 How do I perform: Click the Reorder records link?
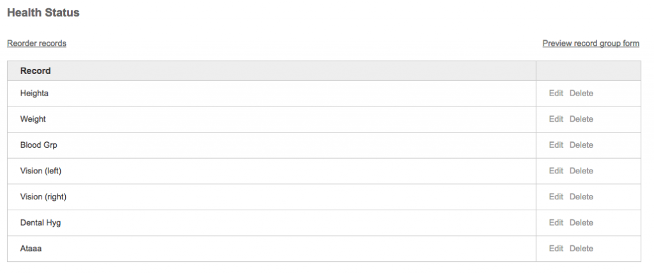(36, 43)
